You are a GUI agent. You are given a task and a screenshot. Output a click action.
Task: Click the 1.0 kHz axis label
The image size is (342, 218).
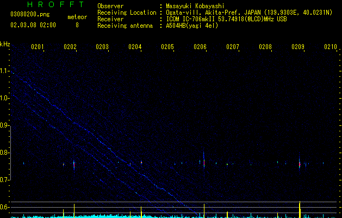coord(4,98)
